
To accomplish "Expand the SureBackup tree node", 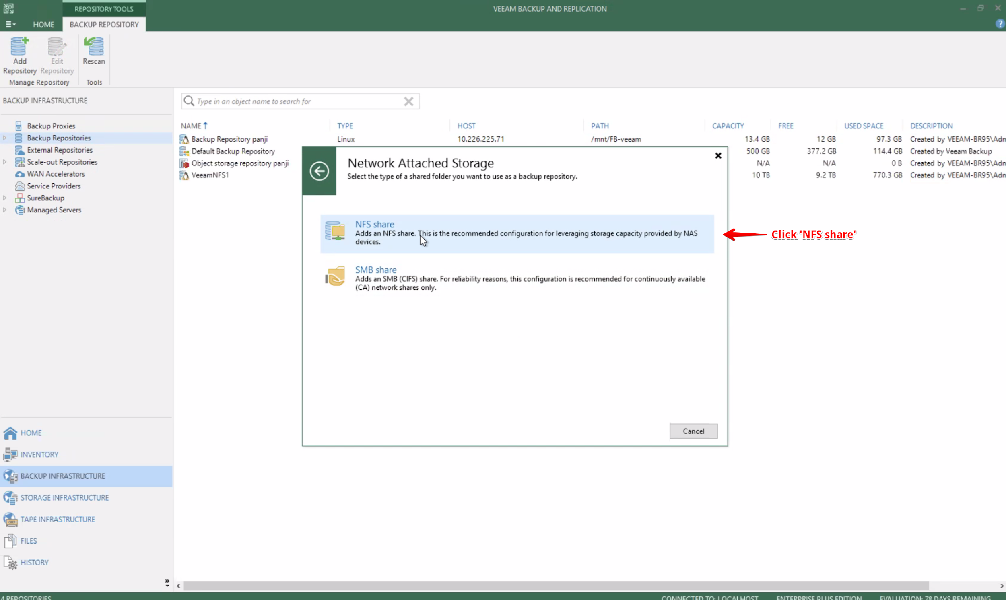I will pos(4,198).
